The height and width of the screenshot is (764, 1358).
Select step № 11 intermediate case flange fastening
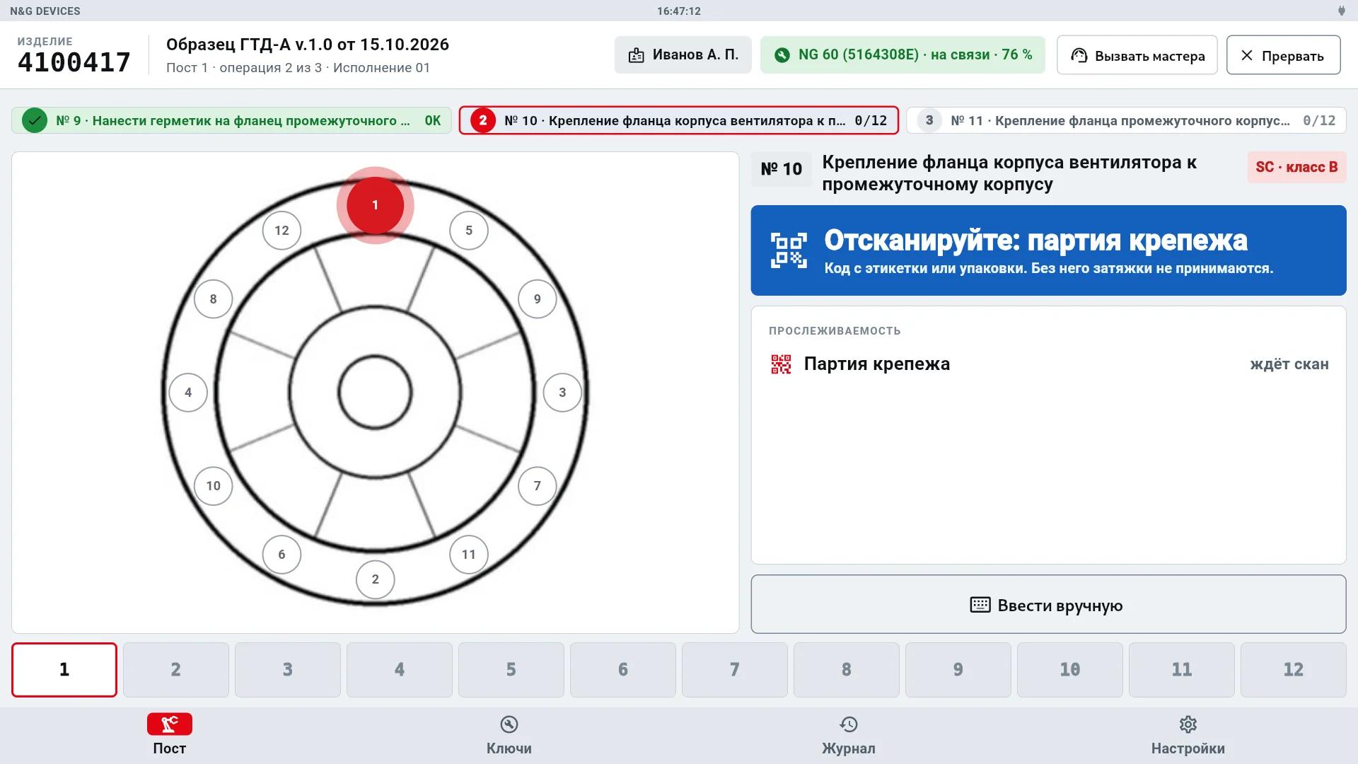tap(1126, 120)
